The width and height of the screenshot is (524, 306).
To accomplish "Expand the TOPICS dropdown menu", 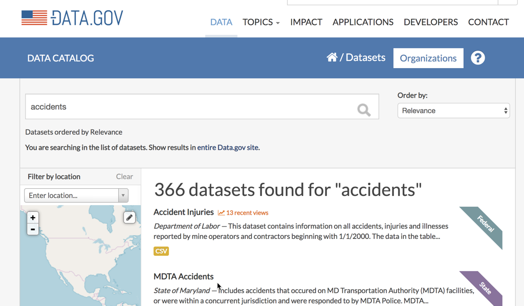I will (261, 22).
